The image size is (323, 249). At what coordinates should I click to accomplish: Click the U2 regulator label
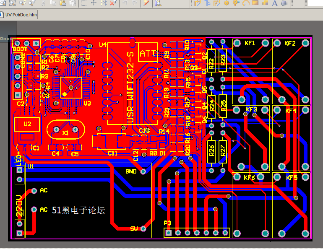coord(27,124)
